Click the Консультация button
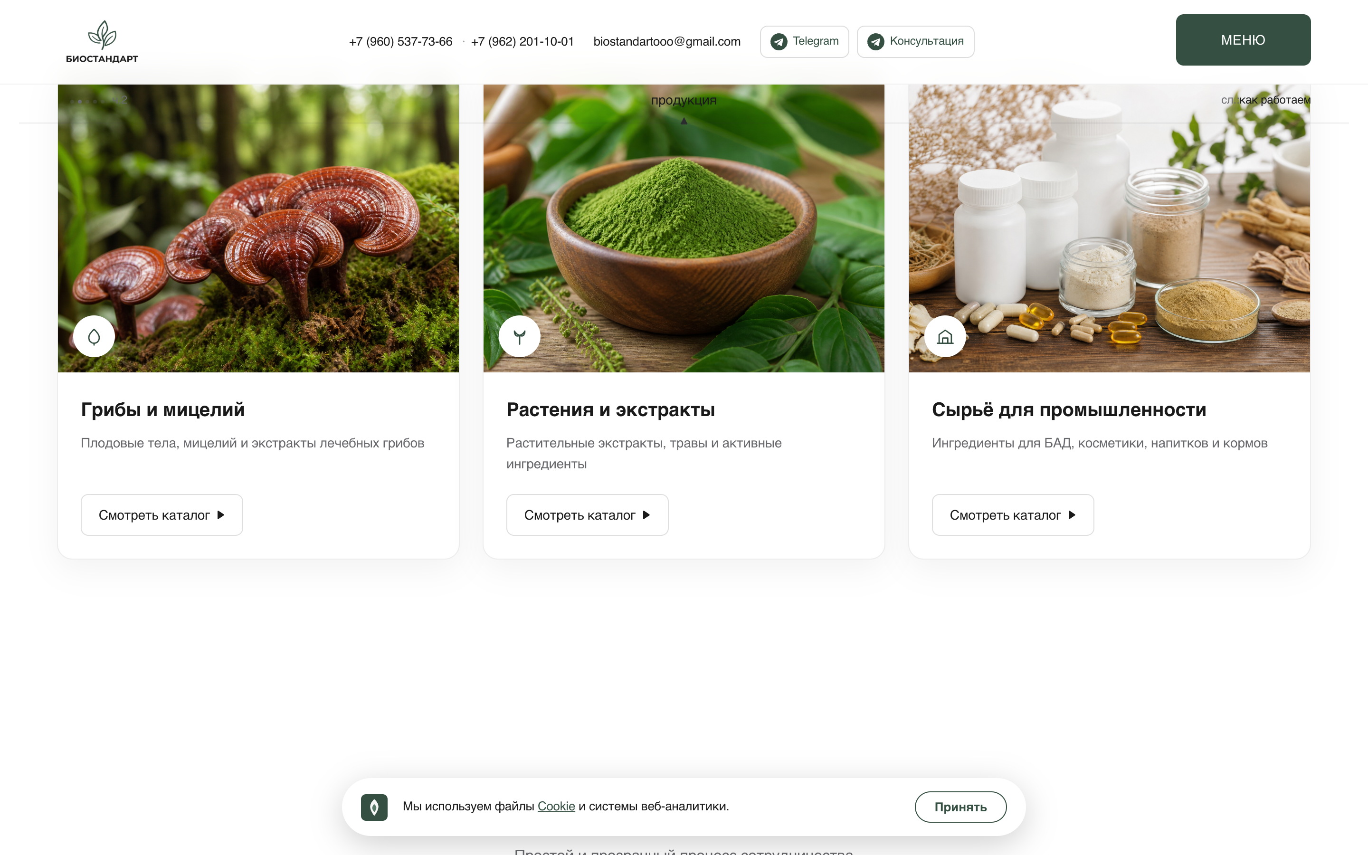Screen dimensions: 1368x855 [915, 41]
